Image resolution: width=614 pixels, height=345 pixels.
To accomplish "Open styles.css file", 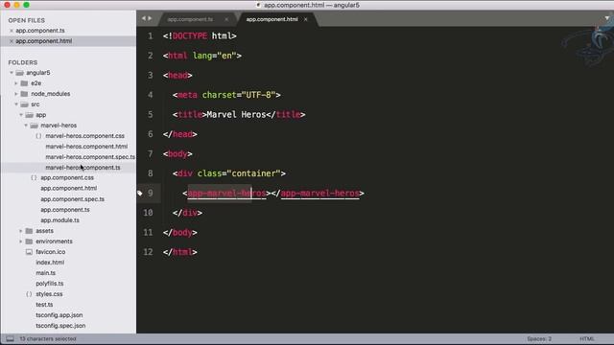I will click(49, 294).
